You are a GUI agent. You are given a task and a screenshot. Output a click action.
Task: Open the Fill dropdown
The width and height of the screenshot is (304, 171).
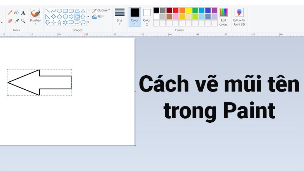point(98,17)
